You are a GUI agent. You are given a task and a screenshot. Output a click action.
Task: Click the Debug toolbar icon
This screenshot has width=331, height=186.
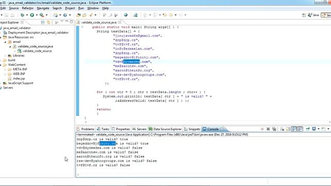[22, 15]
